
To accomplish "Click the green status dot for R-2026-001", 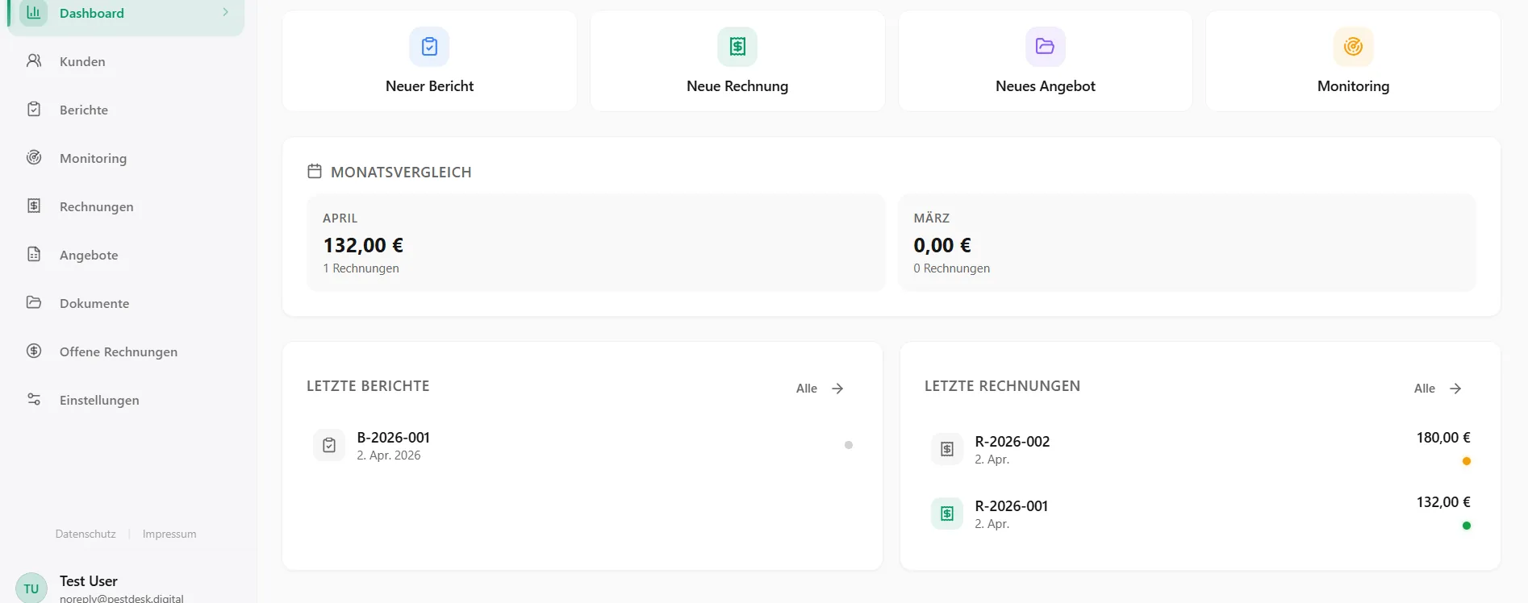I will pos(1466,526).
